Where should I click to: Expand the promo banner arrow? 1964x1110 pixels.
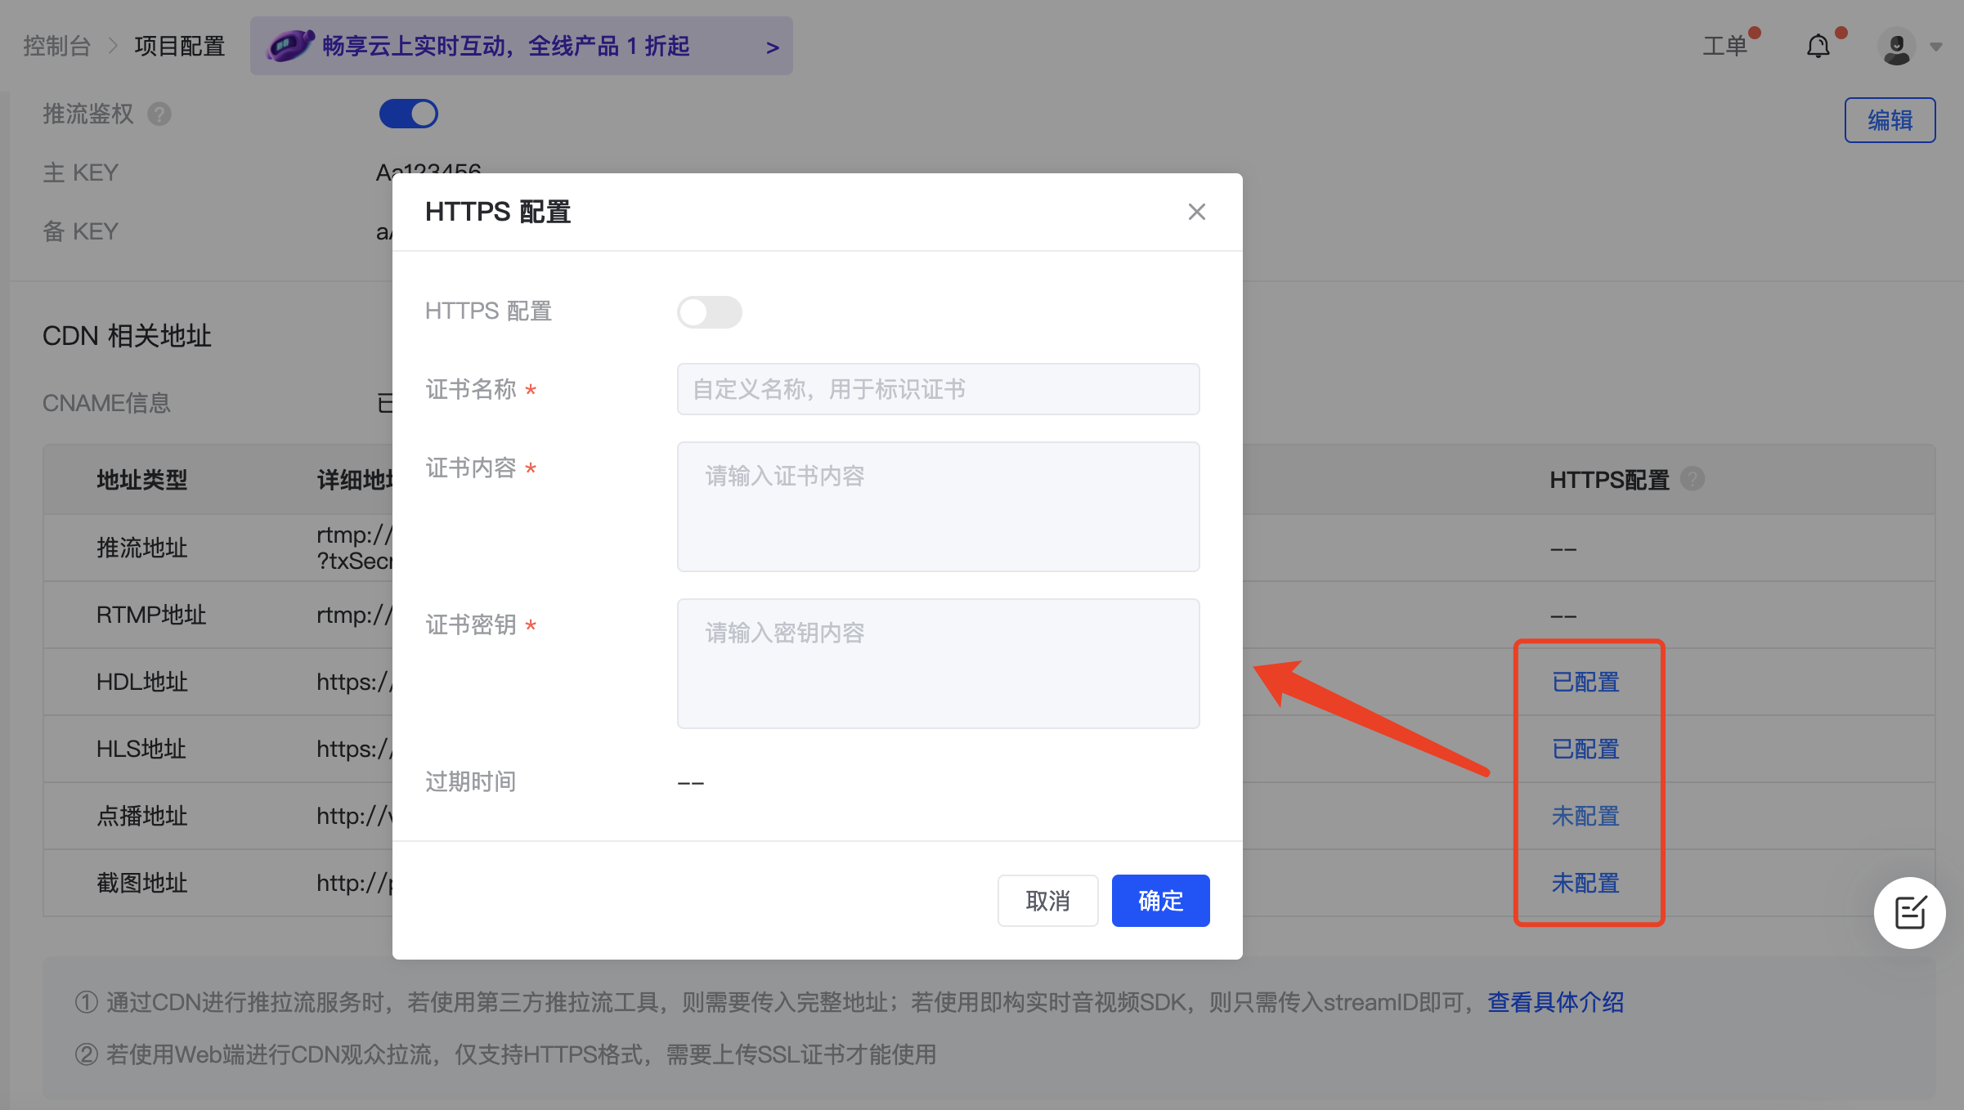pyautogui.click(x=772, y=47)
